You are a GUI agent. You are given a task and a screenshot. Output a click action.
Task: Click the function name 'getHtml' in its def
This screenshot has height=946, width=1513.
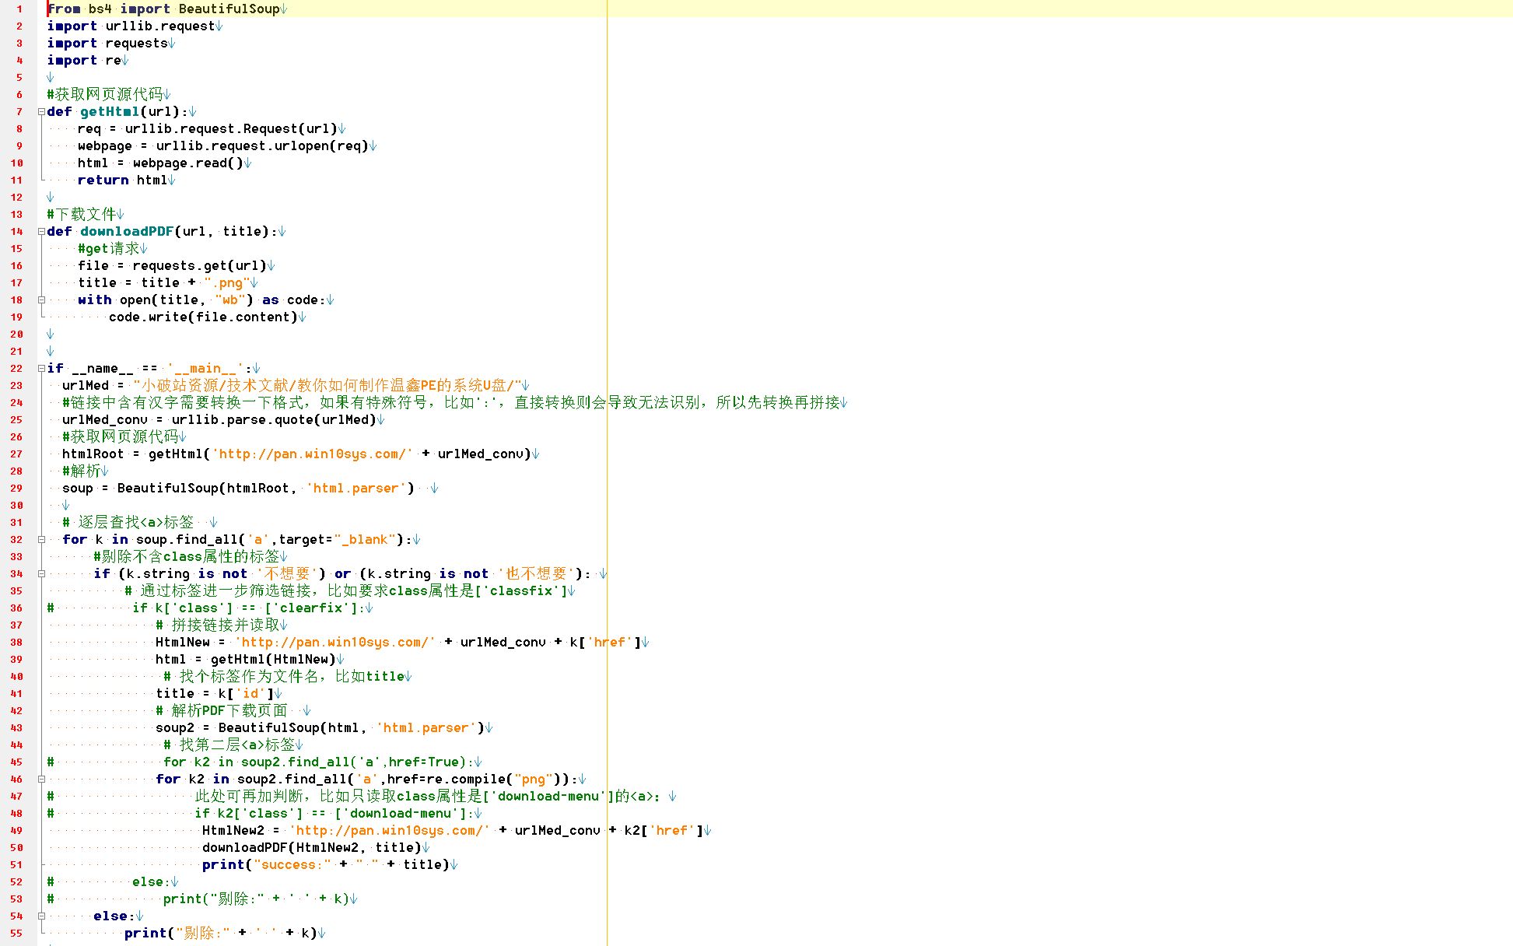pos(110,111)
